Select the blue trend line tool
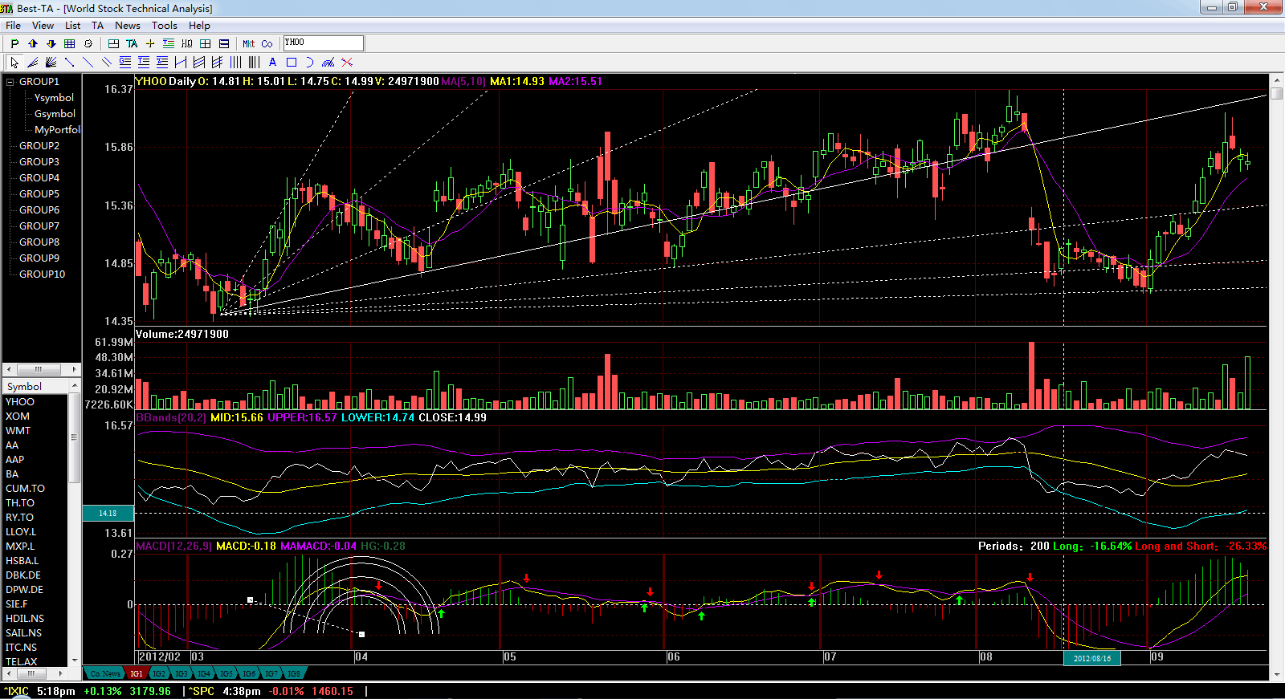Screen dimensions: 1285x699 88,62
